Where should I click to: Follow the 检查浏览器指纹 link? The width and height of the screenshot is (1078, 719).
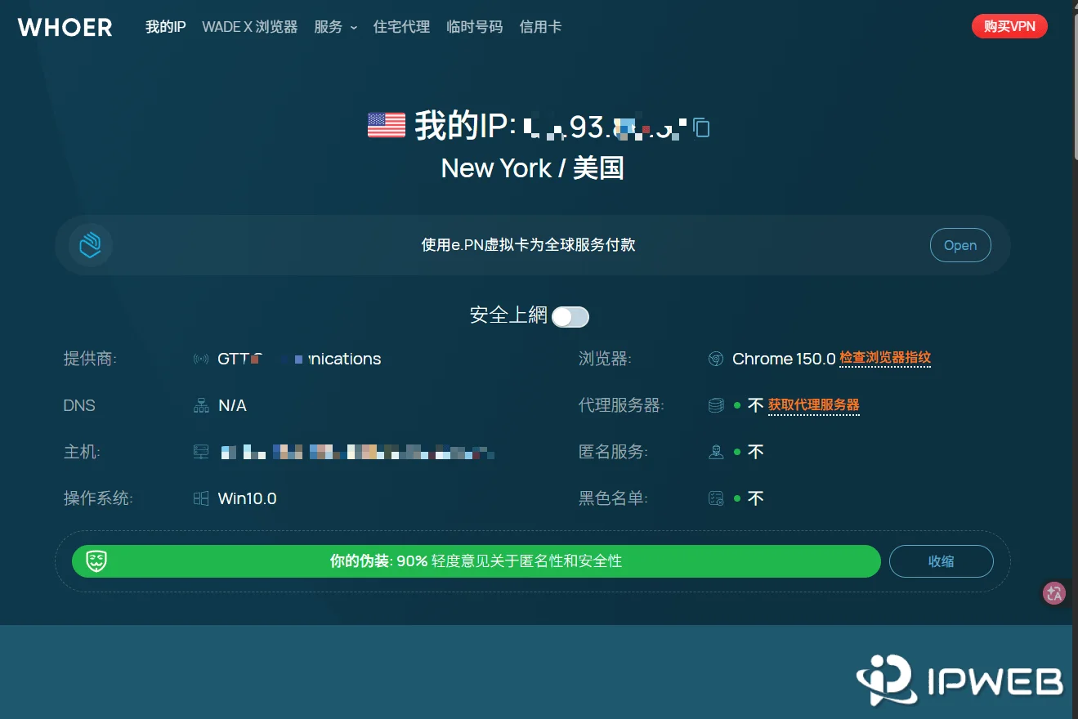[885, 358]
